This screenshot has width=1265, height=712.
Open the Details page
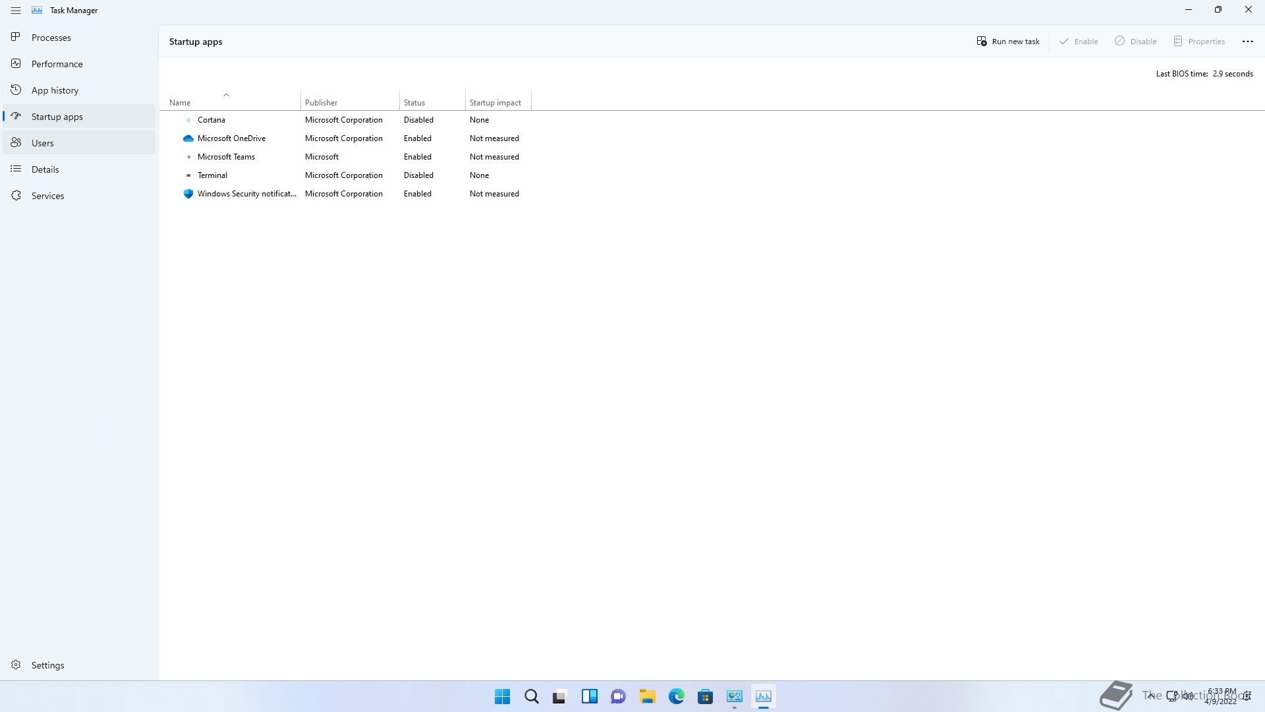point(79,169)
